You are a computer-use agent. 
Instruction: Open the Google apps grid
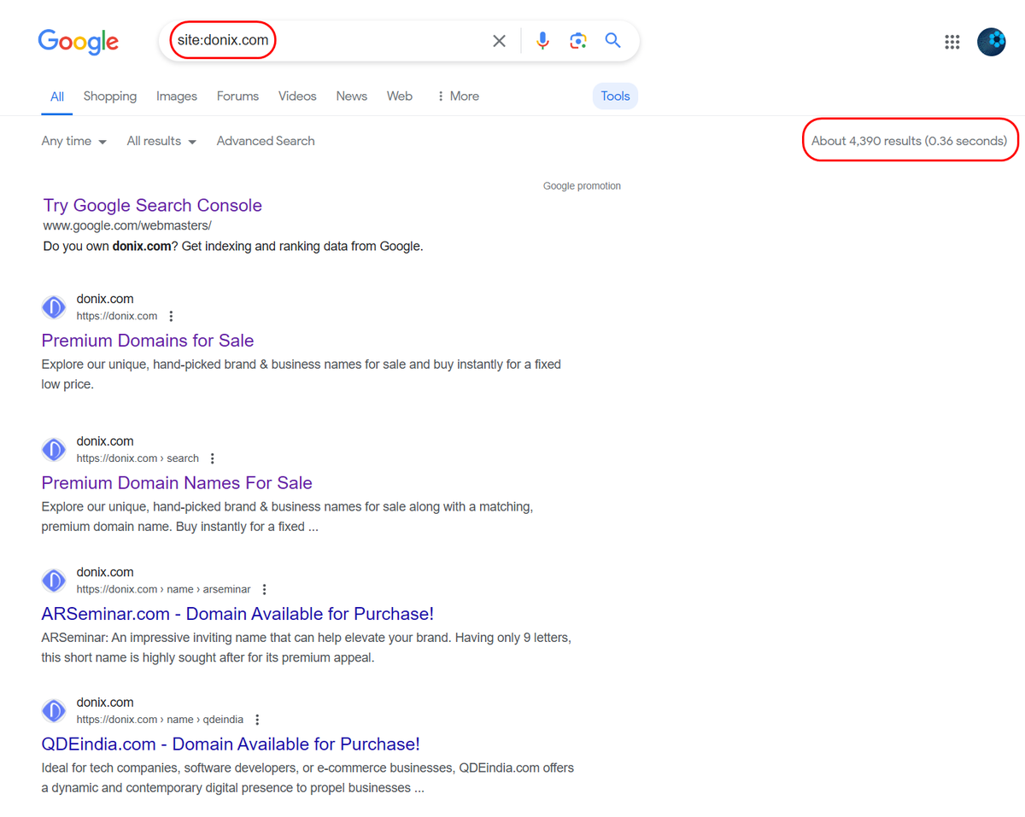click(952, 42)
